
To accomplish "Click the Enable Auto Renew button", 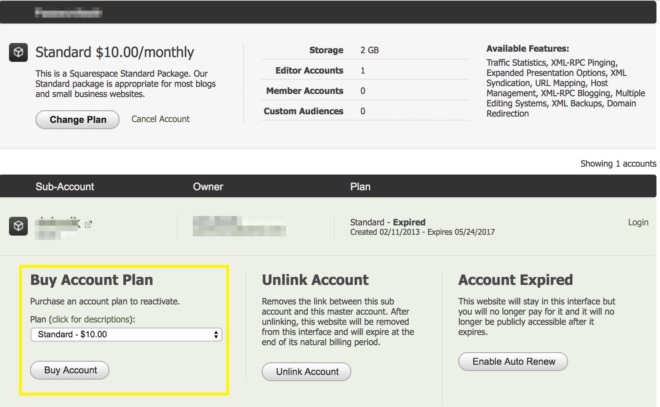I will click(513, 362).
